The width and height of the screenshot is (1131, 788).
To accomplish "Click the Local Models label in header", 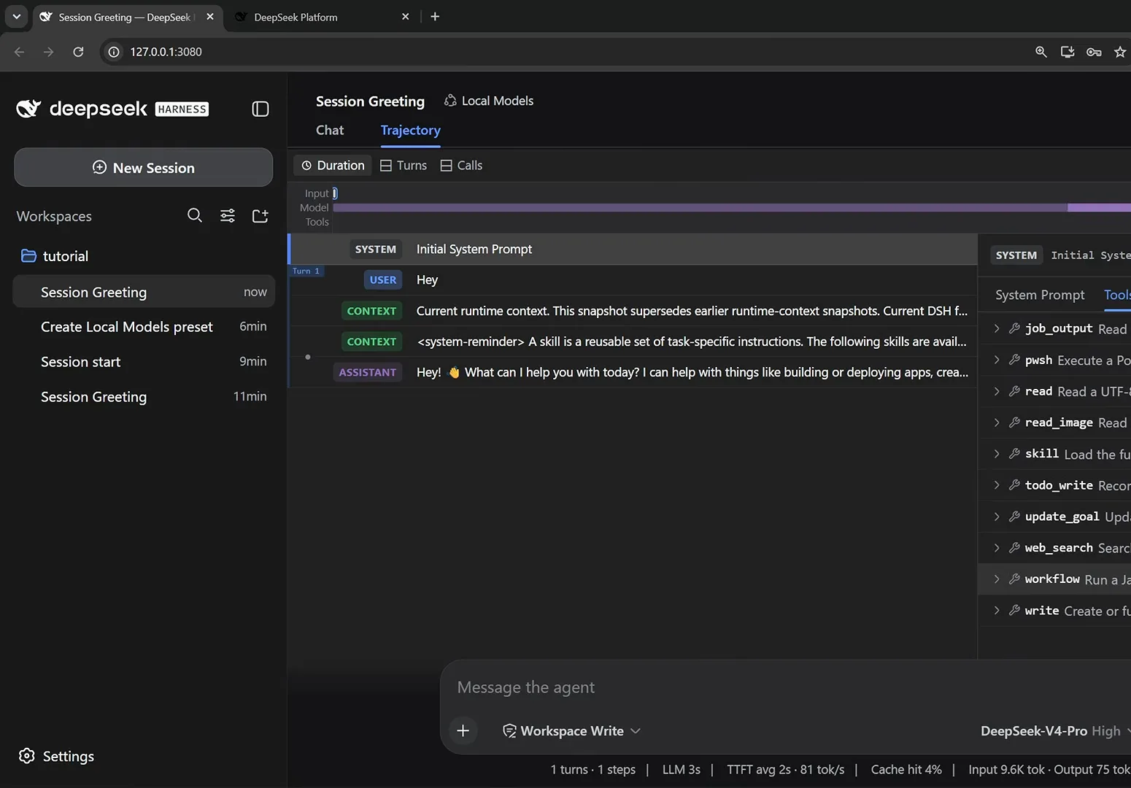I will [498, 101].
